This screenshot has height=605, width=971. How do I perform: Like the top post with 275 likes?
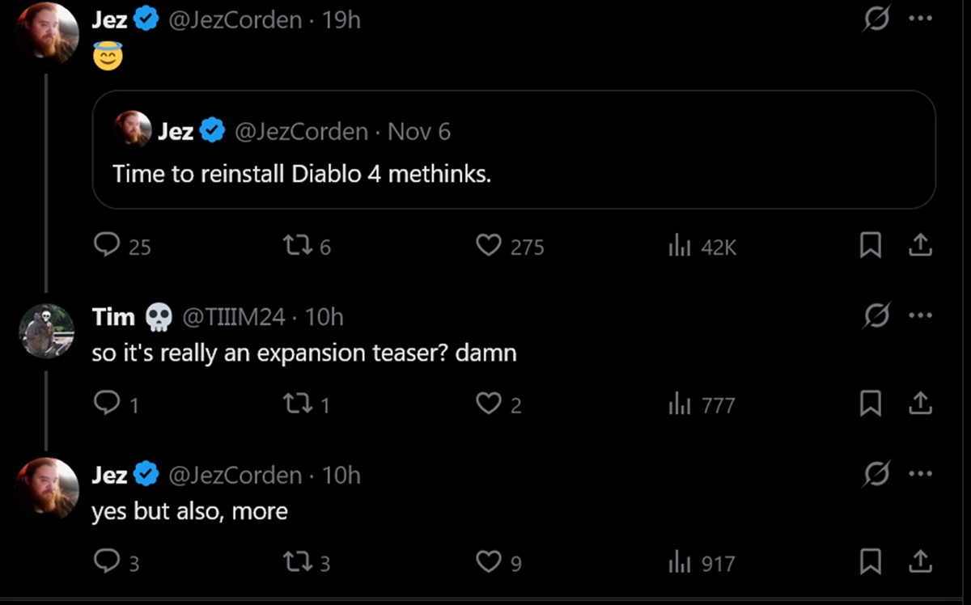[x=488, y=246]
